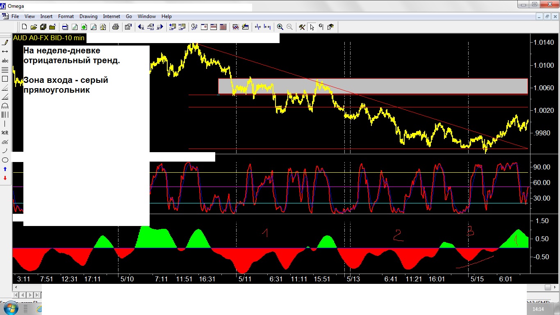Click the right arrow navigation icon
The image size is (560, 315).
(x=160, y=27)
